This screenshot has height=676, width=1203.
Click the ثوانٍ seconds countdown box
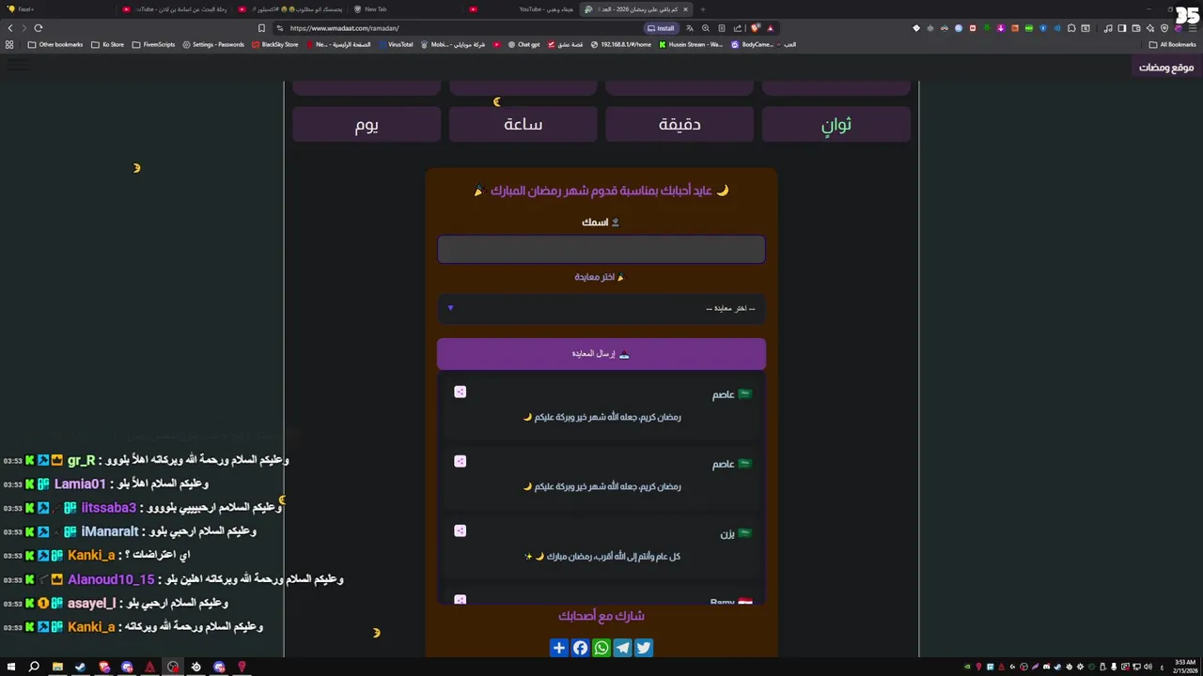point(836,124)
